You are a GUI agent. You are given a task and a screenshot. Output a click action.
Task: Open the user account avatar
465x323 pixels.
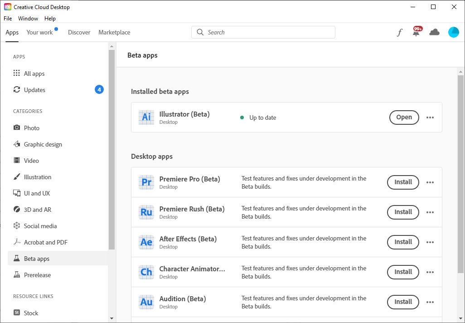pyautogui.click(x=453, y=32)
